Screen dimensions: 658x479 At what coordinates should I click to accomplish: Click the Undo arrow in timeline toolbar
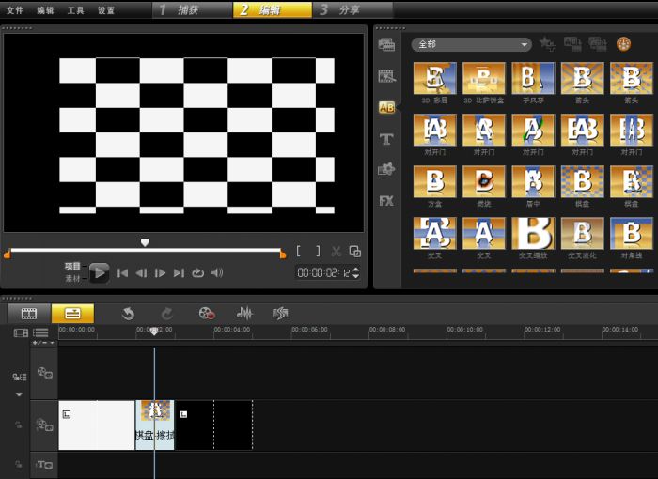[x=128, y=314]
